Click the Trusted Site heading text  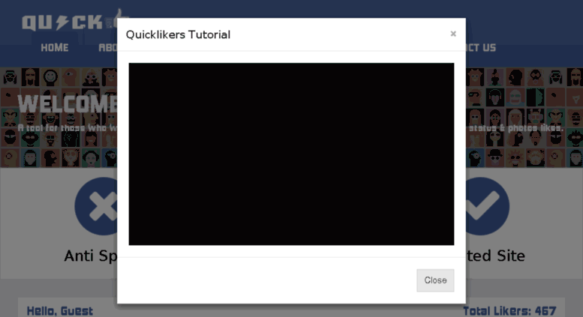(x=495, y=256)
